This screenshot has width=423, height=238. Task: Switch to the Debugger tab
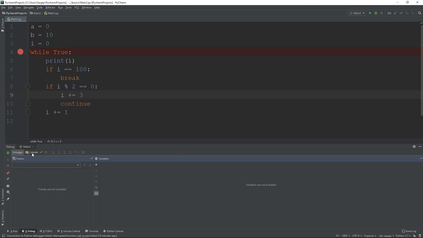click(x=18, y=152)
